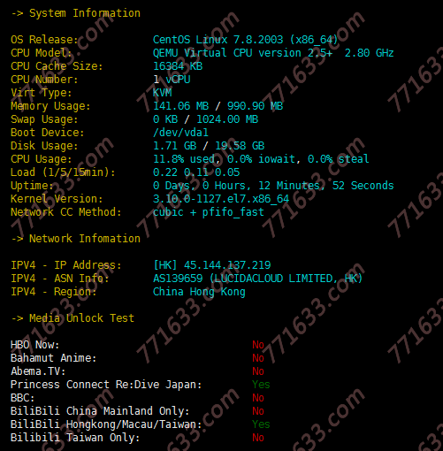Click the HBO Now No result
The image size is (443, 451).
coord(258,345)
